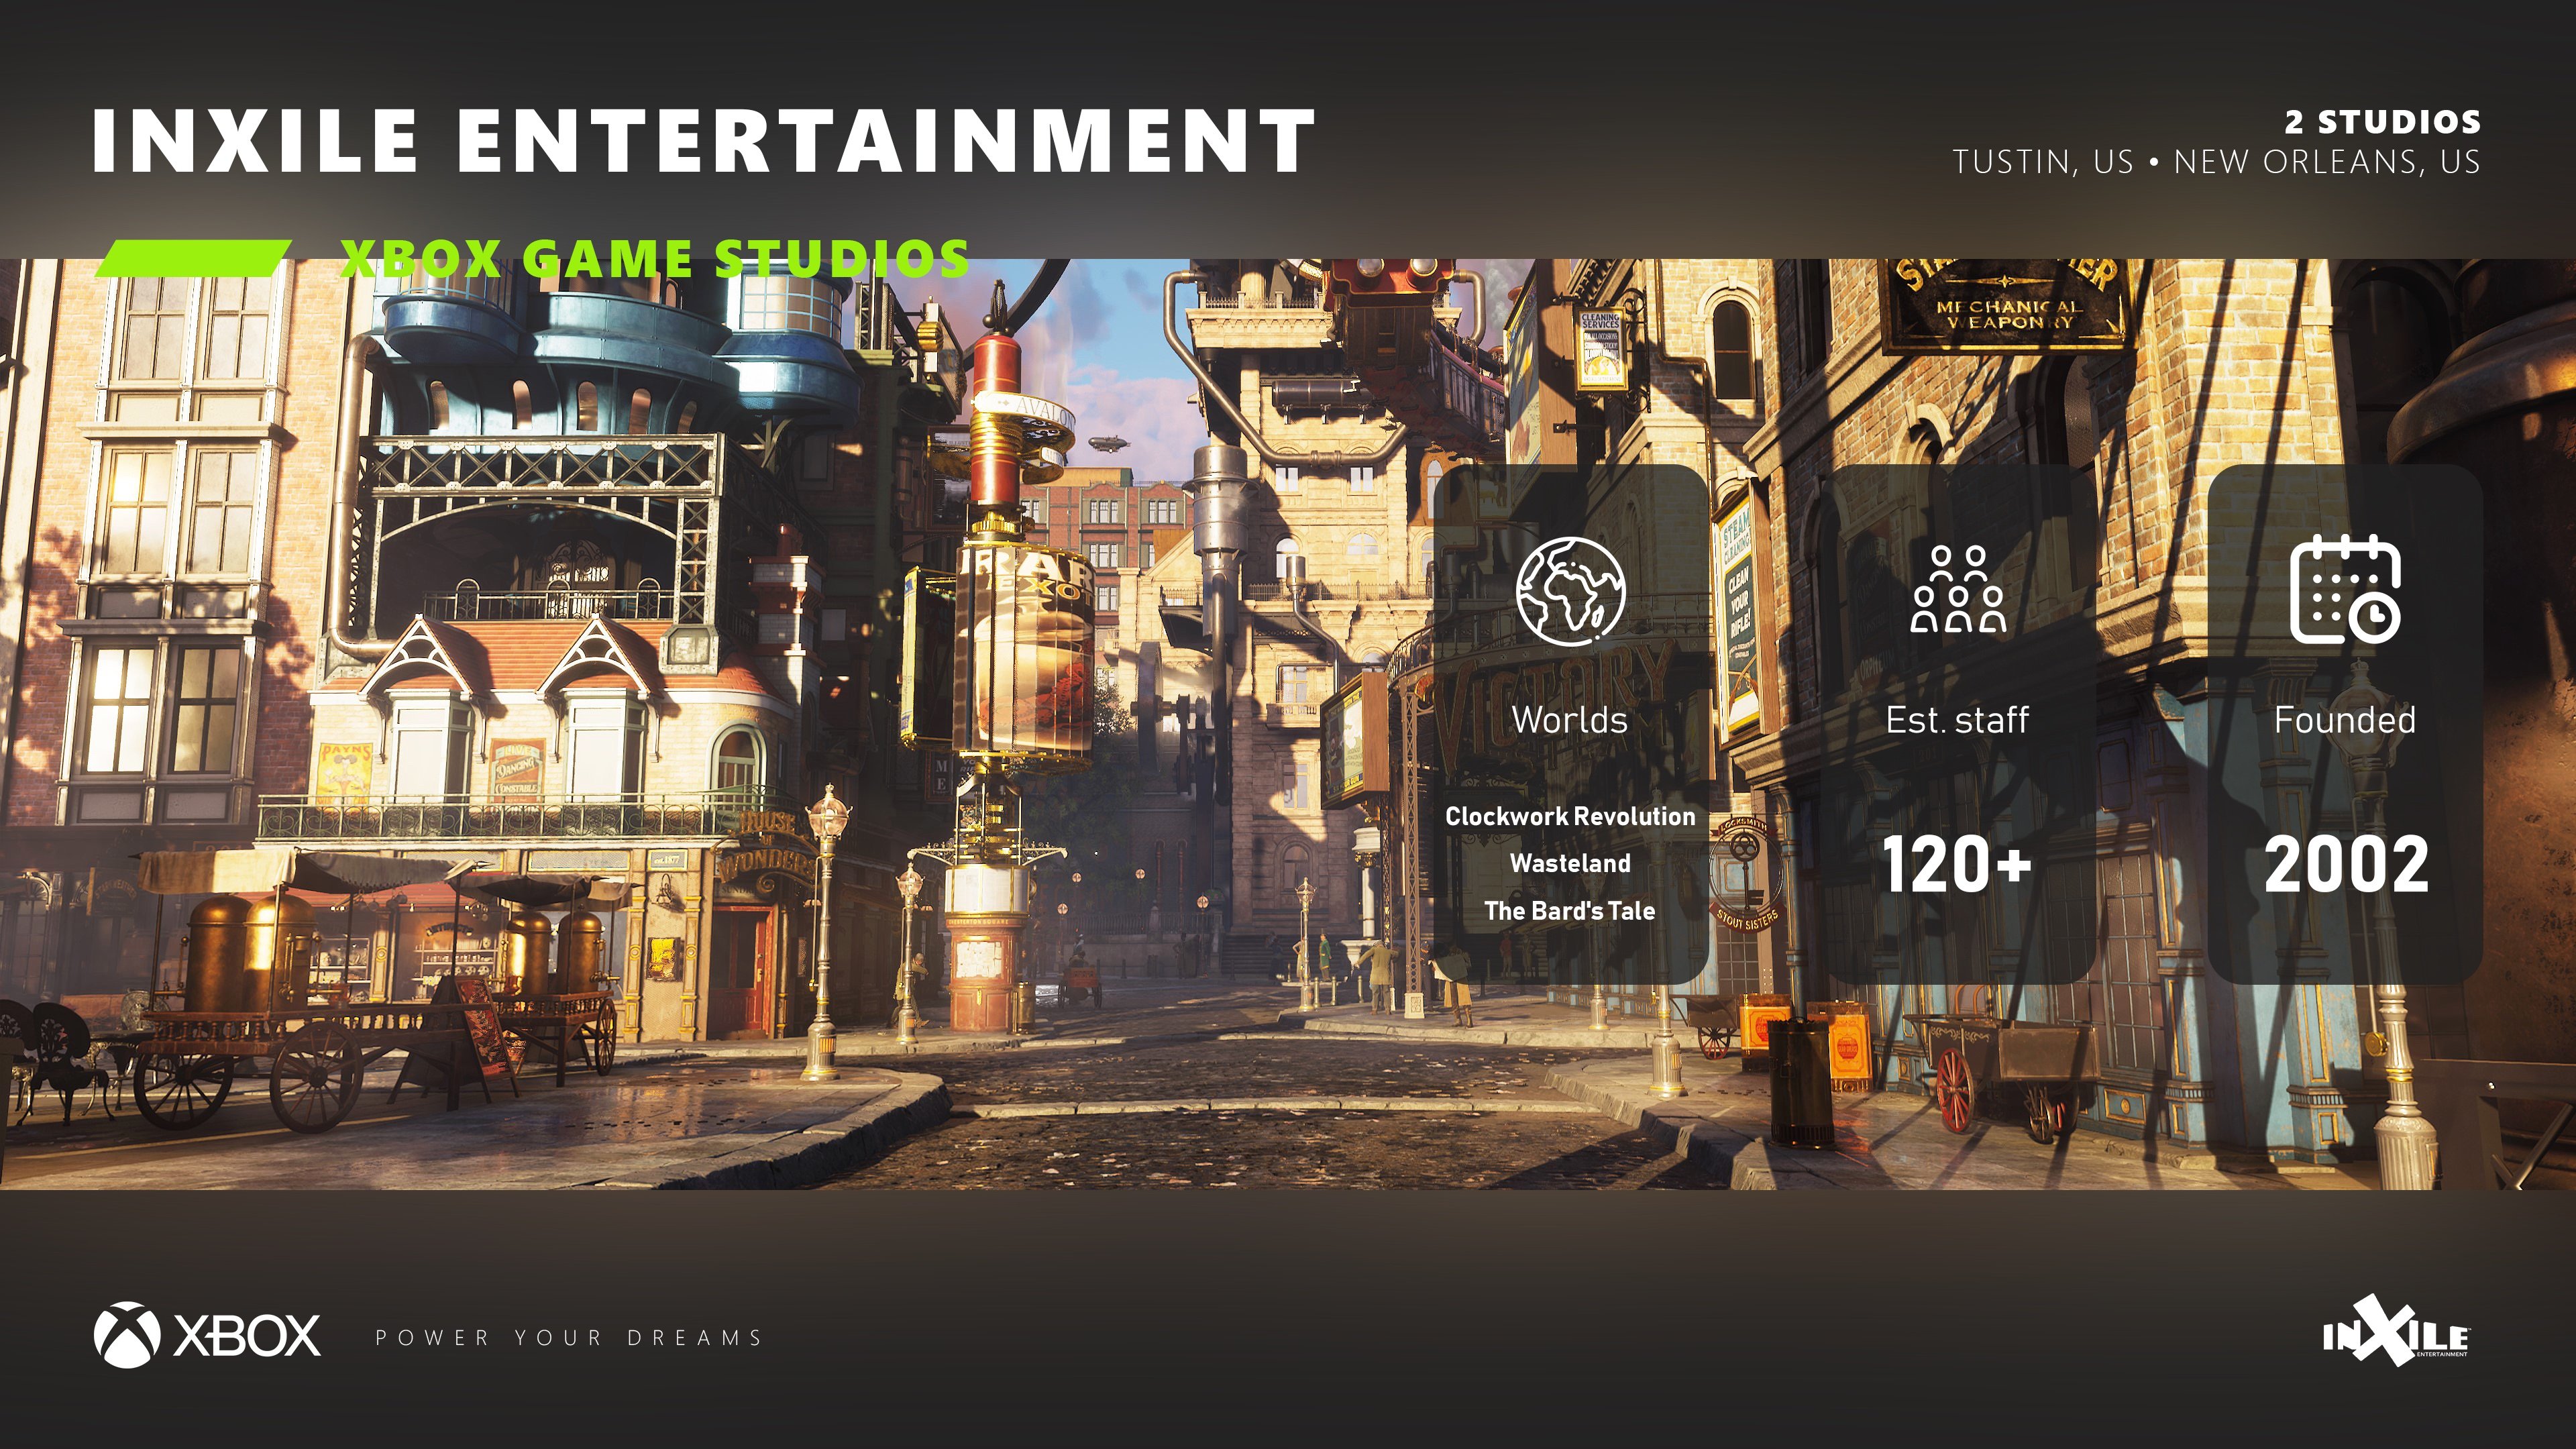Click the Tustin, New Orleans location text
The height and width of the screenshot is (1449, 2576).
pyautogui.click(x=2216, y=161)
